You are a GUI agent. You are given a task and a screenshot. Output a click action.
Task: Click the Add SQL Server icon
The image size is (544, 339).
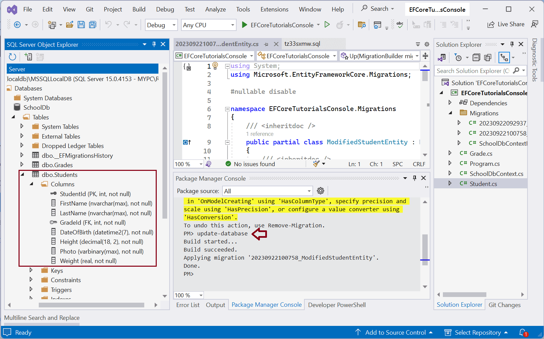coord(28,57)
